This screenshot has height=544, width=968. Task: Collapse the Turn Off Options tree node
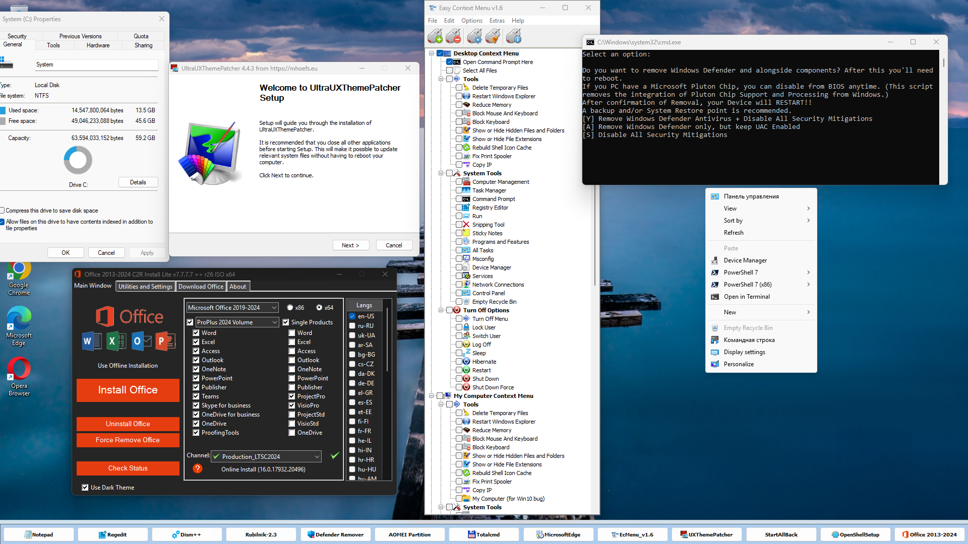(x=441, y=310)
